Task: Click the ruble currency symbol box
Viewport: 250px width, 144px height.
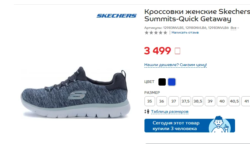Action: (x=177, y=51)
